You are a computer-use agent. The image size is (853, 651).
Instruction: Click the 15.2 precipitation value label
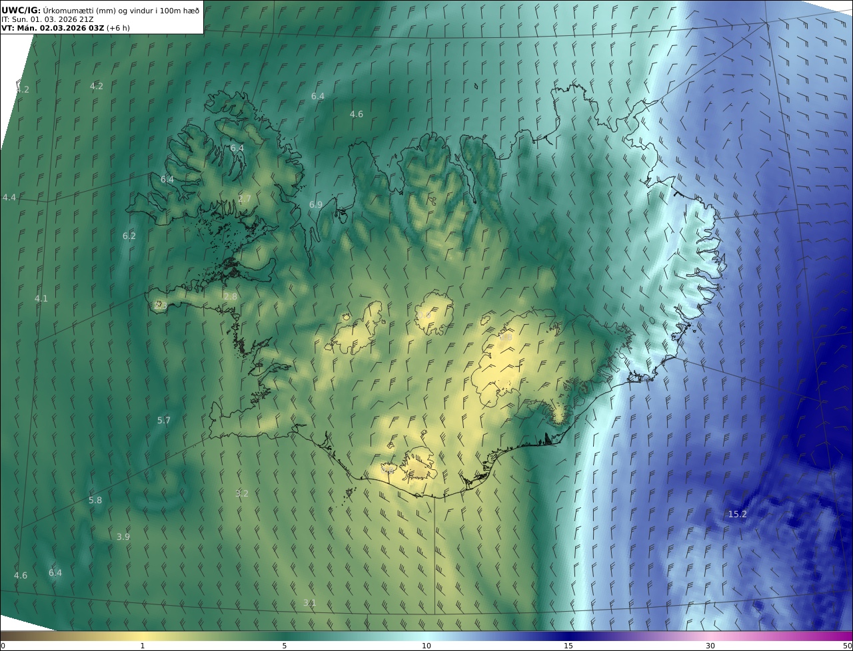(x=737, y=515)
